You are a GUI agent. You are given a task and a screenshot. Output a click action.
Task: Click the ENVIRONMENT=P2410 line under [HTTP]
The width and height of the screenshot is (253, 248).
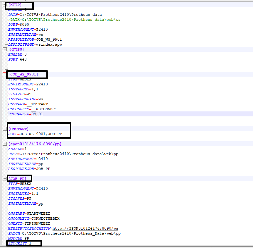28,30
